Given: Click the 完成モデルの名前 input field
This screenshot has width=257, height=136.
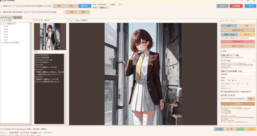Looking at the screenshot, I should point(238,74).
